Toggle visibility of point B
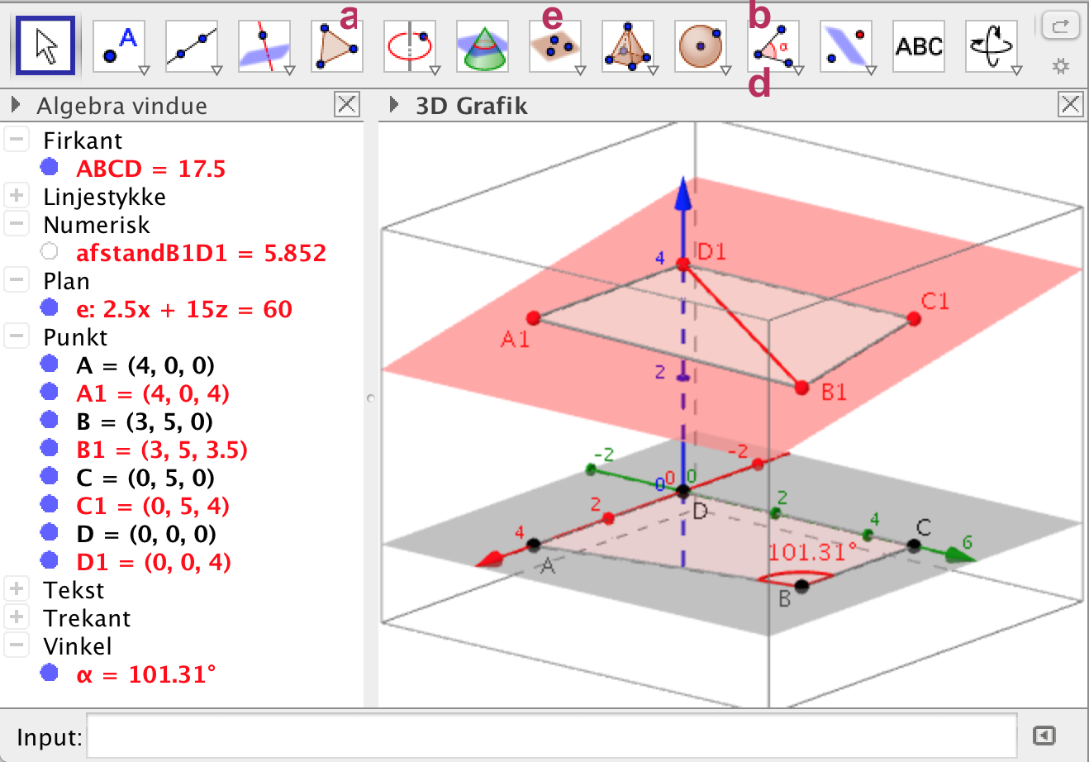This screenshot has height=762, width=1089. point(50,420)
